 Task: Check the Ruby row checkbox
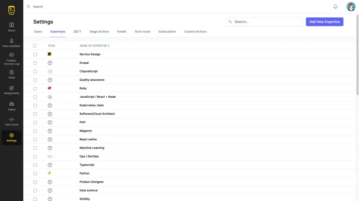[35, 89]
